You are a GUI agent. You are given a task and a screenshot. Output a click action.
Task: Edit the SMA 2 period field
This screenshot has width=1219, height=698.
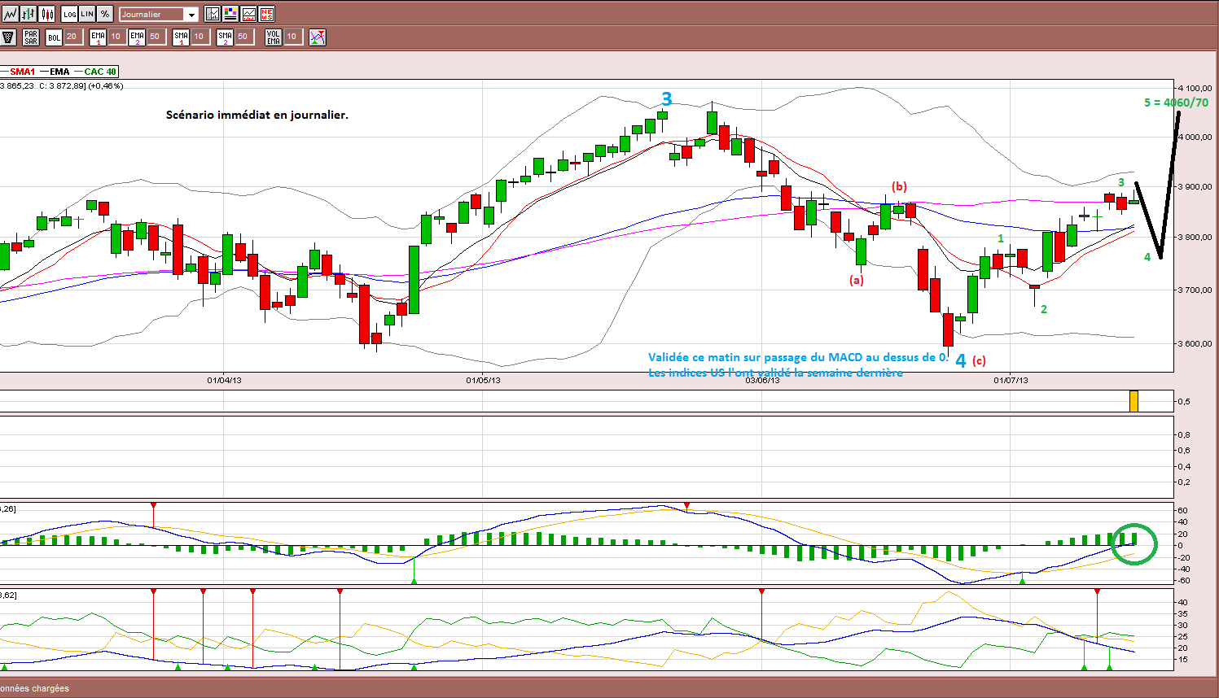243,37
